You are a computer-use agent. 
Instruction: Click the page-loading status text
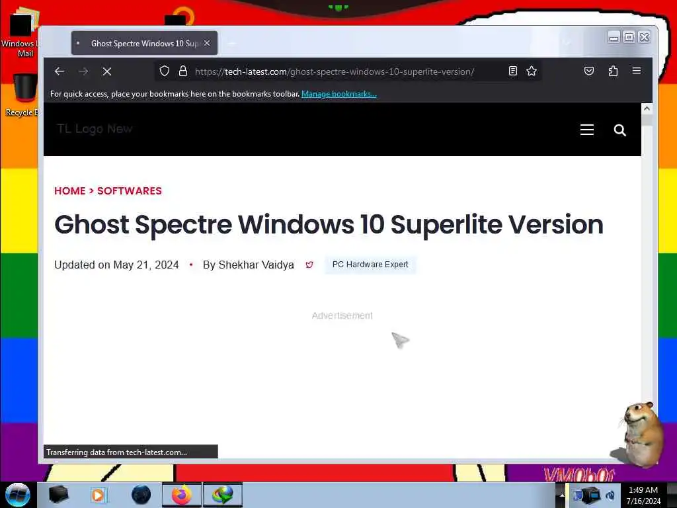point(117,452)
